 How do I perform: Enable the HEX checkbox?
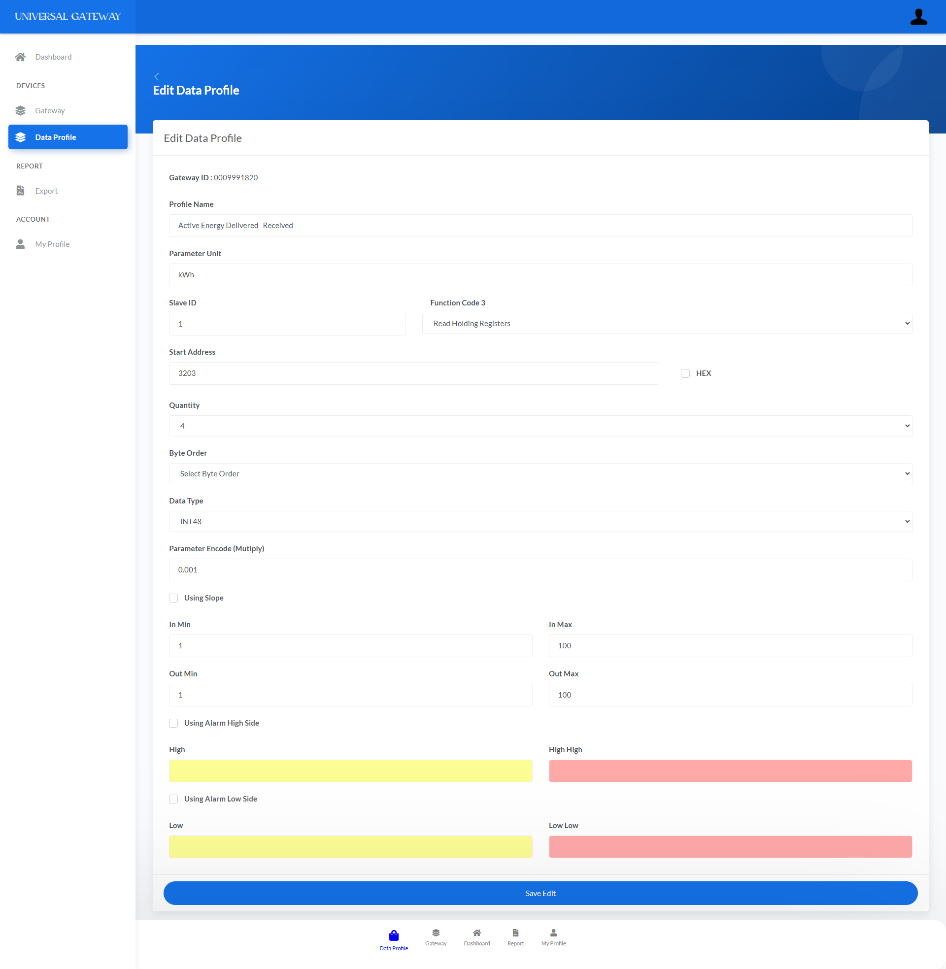click(x=685, y=373)
